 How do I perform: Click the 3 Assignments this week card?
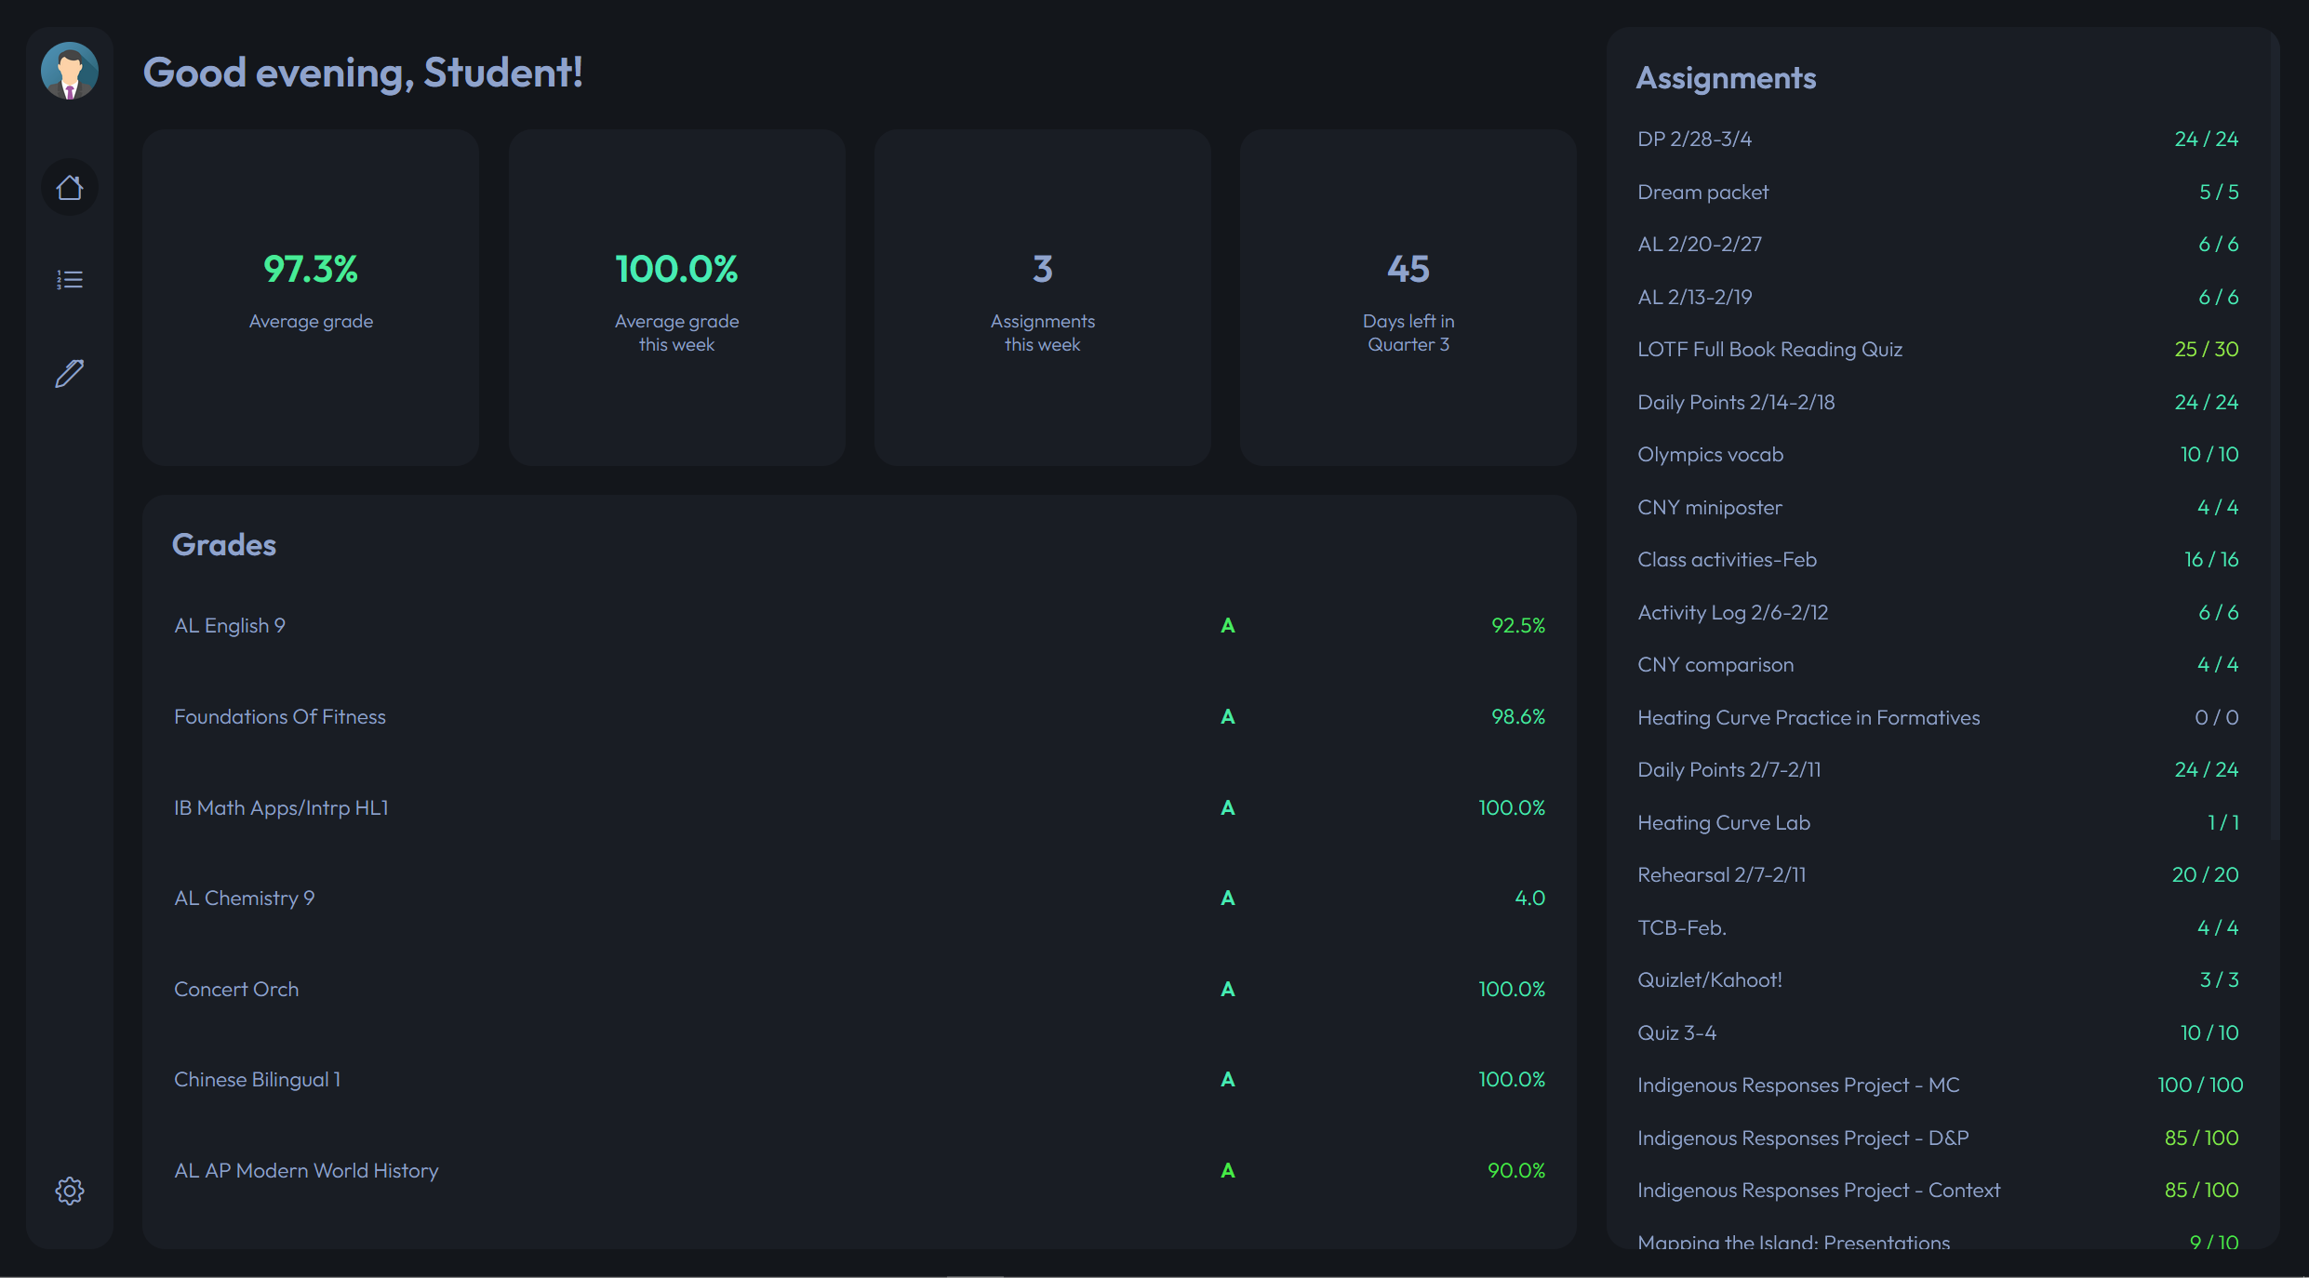pyautogui.click(x=1042, y=298)
